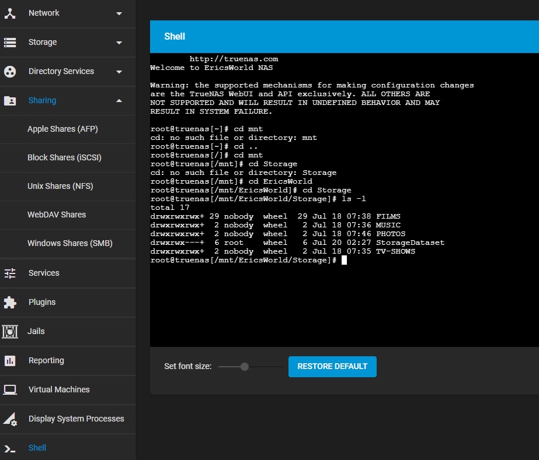Click the PHOTOS directory name

391,234
